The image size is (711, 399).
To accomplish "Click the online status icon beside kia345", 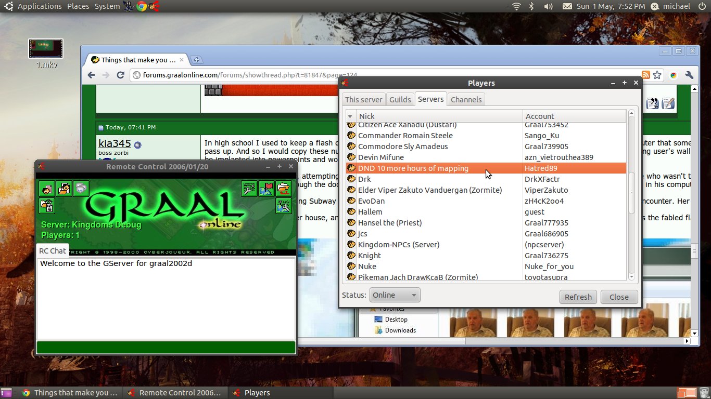I will point(137,144).
